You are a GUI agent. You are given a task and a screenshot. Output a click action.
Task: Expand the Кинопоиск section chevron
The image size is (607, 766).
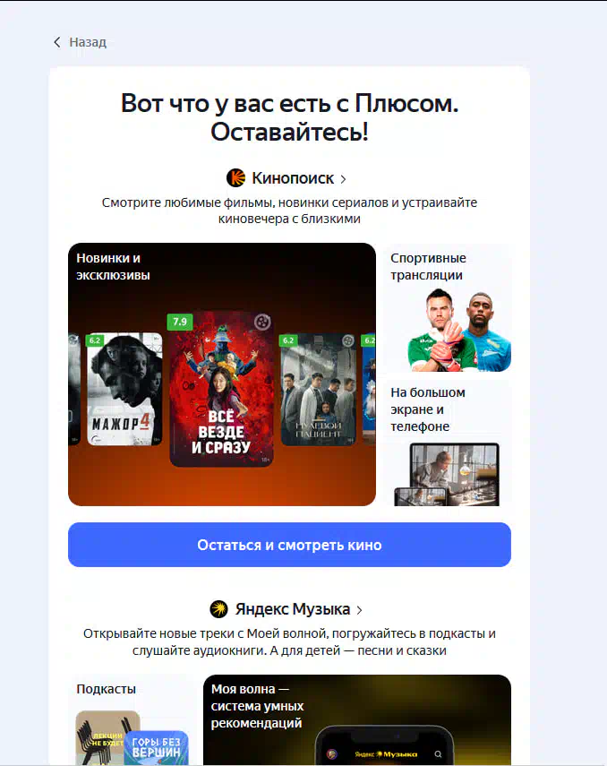[x=343, y=179]
